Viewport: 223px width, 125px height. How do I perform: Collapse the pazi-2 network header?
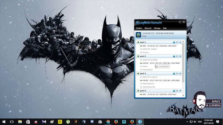(159, 56)
